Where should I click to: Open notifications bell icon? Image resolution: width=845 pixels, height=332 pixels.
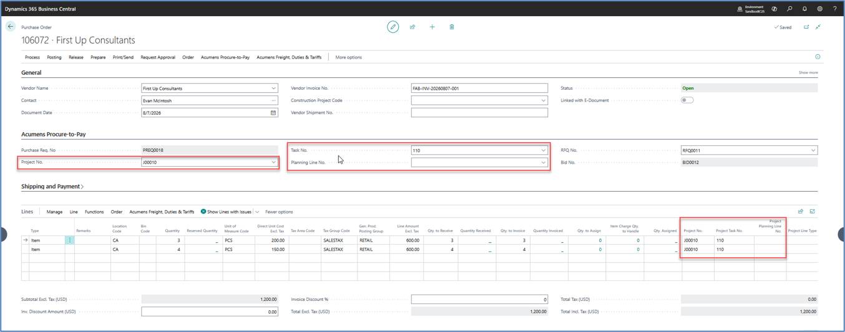click(804, 9)
